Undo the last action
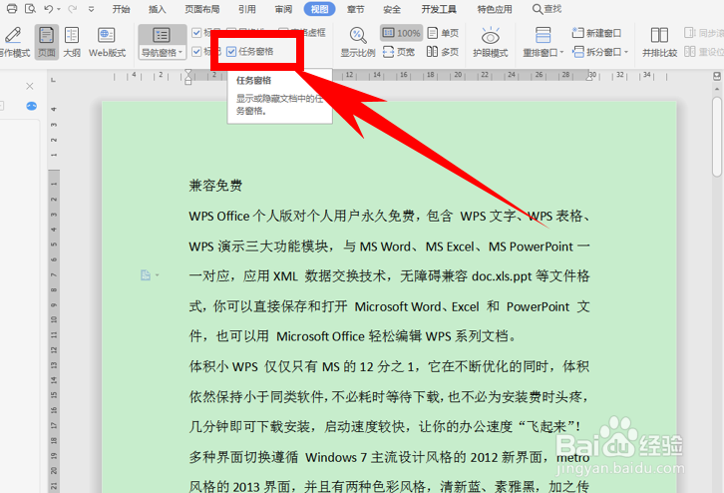This screenshot has height=493, width=724. pos(49,8)
